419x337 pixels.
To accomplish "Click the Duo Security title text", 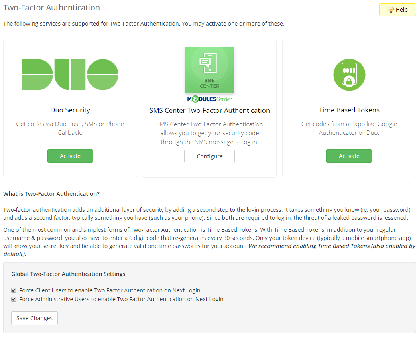I will coord(70,110).
